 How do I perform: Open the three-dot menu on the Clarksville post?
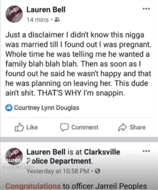pos(146,151)
